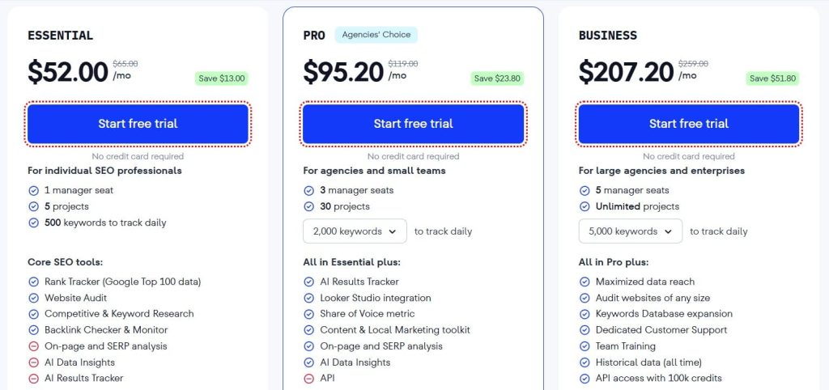Start free trial for the Essential plan
The image size is (829, 390).
click(138, 124)
